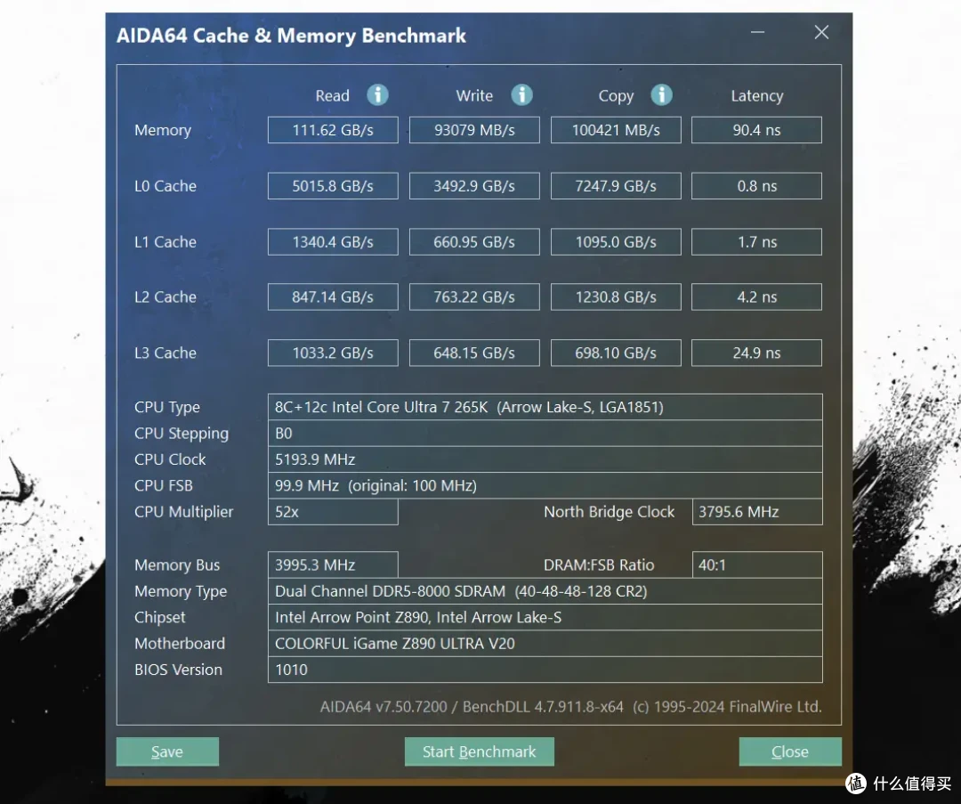Click L0 Cache Read 5015.8 GB/s
This screenshot has height=804, width=961.
(333, 186)
